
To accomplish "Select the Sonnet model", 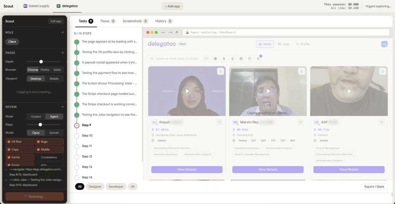I will [x=54, y=133].
